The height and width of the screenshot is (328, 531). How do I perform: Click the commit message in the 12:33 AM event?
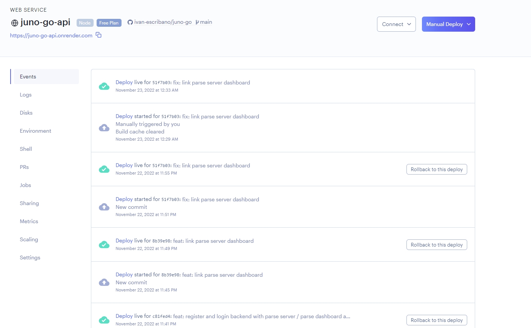211,83
